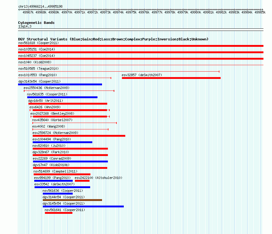This screenshot has width=272, height=234.
Task: Click the nsv561618 (Cooper2011) variant label
Action: tap(39, 43)
